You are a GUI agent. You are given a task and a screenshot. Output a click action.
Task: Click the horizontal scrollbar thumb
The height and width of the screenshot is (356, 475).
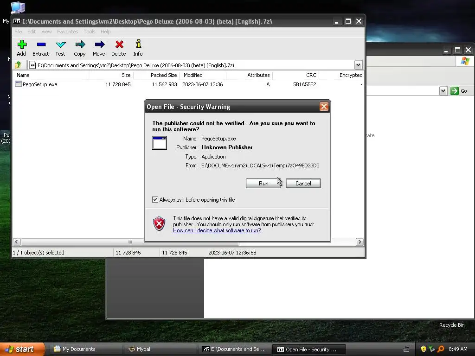(x=130, y=242)
